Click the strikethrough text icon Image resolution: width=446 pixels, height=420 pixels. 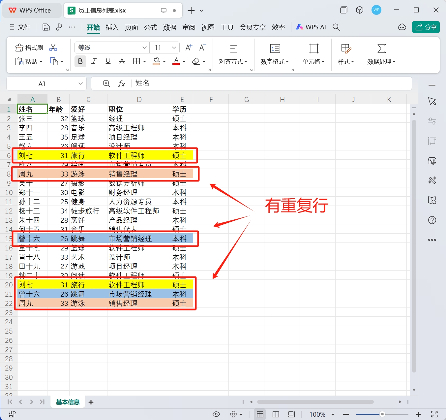122,61
